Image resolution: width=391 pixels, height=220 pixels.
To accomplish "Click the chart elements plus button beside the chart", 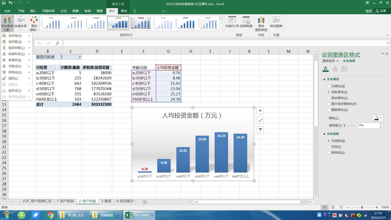I will click(260, 111).
